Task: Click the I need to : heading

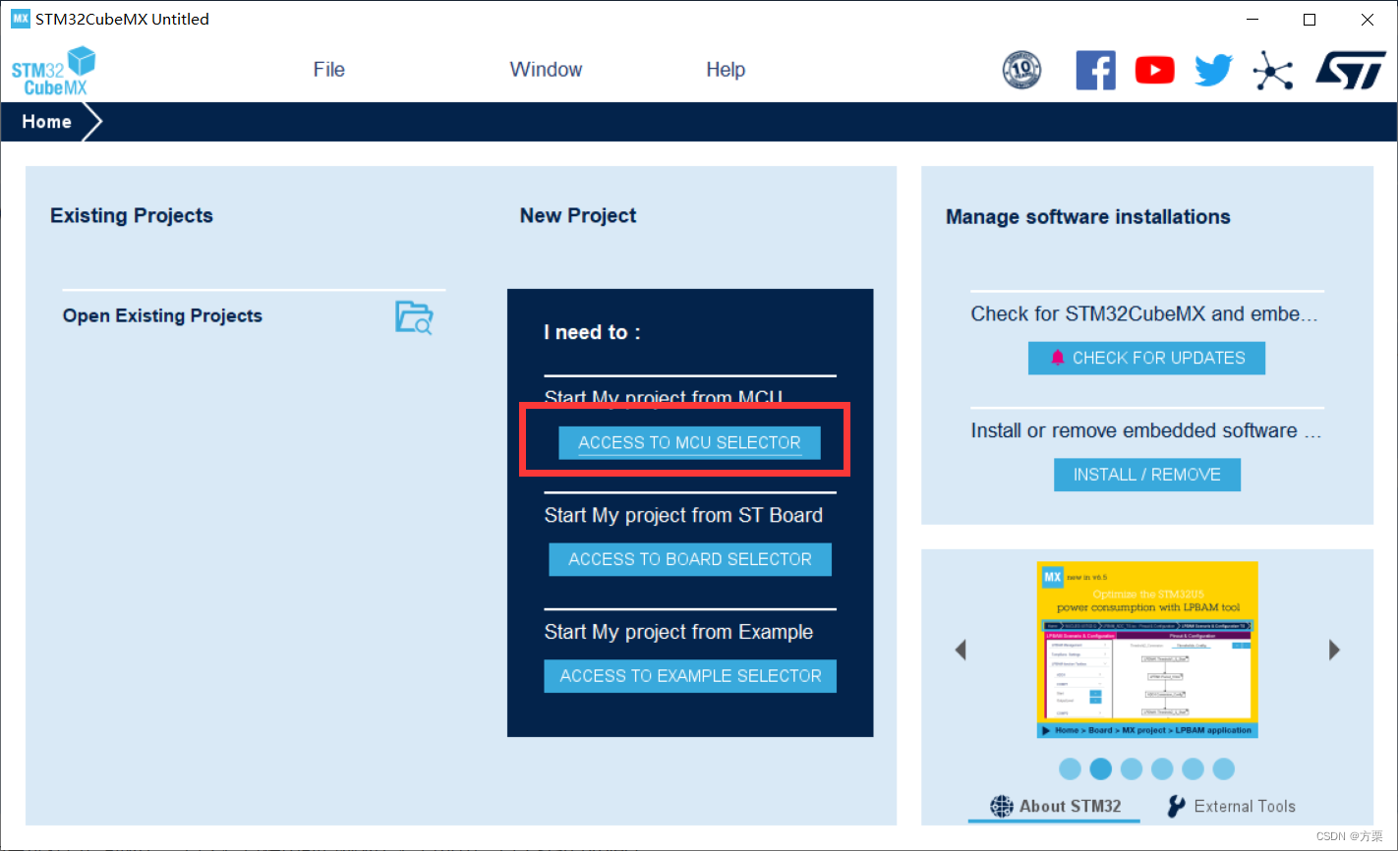Action: coord(592,333)
